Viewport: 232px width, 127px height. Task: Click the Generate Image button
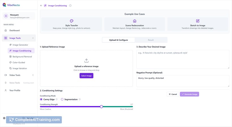click(x=190, y=94)
